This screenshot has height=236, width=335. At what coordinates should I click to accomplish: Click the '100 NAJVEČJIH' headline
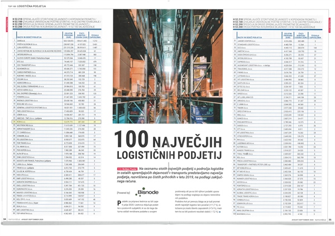tap(168, 140)
